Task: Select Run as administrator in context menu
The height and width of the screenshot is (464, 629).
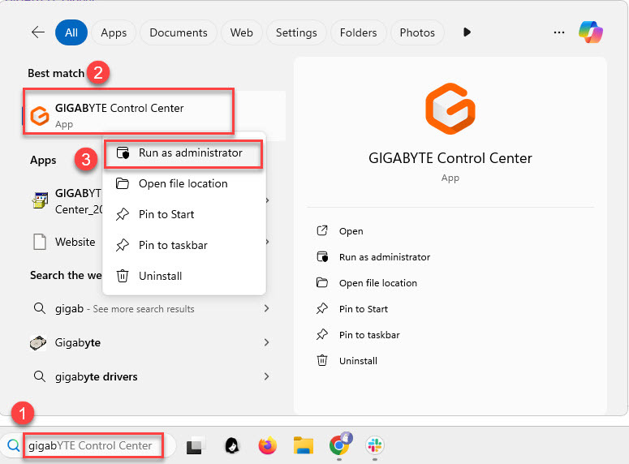Action: click(x=189, y=153)
